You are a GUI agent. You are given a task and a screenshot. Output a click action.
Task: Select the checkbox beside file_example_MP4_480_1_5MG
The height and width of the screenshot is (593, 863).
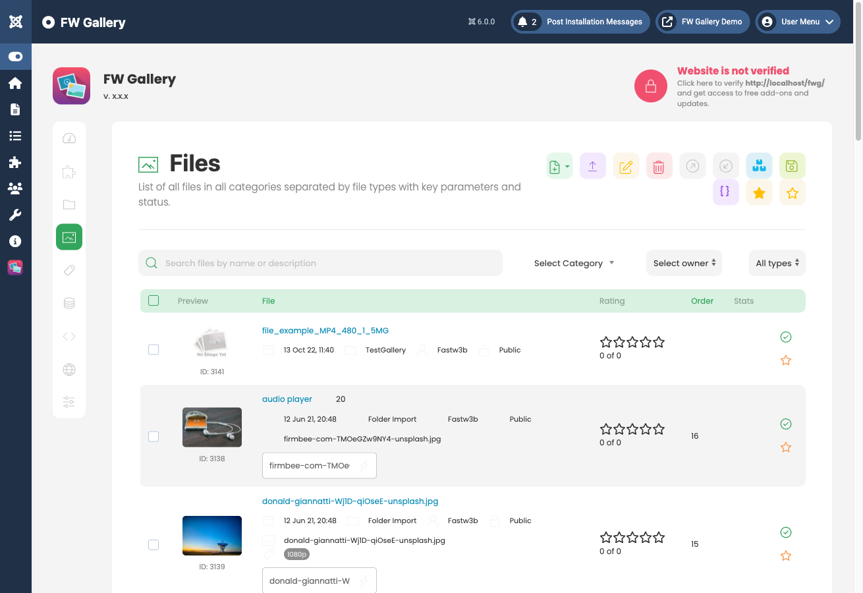tap(153, 349)
